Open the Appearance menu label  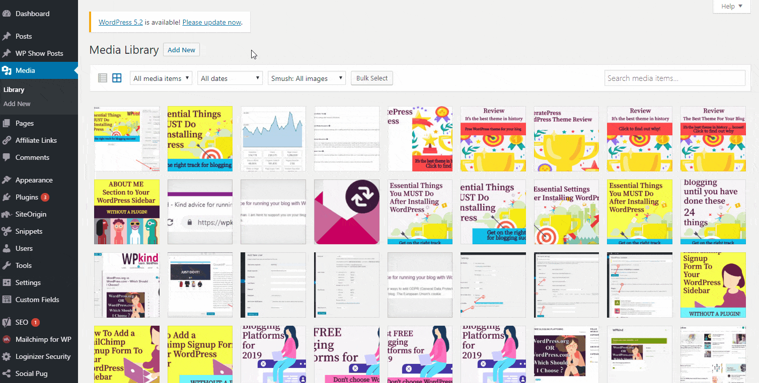(x=34, y=180)
